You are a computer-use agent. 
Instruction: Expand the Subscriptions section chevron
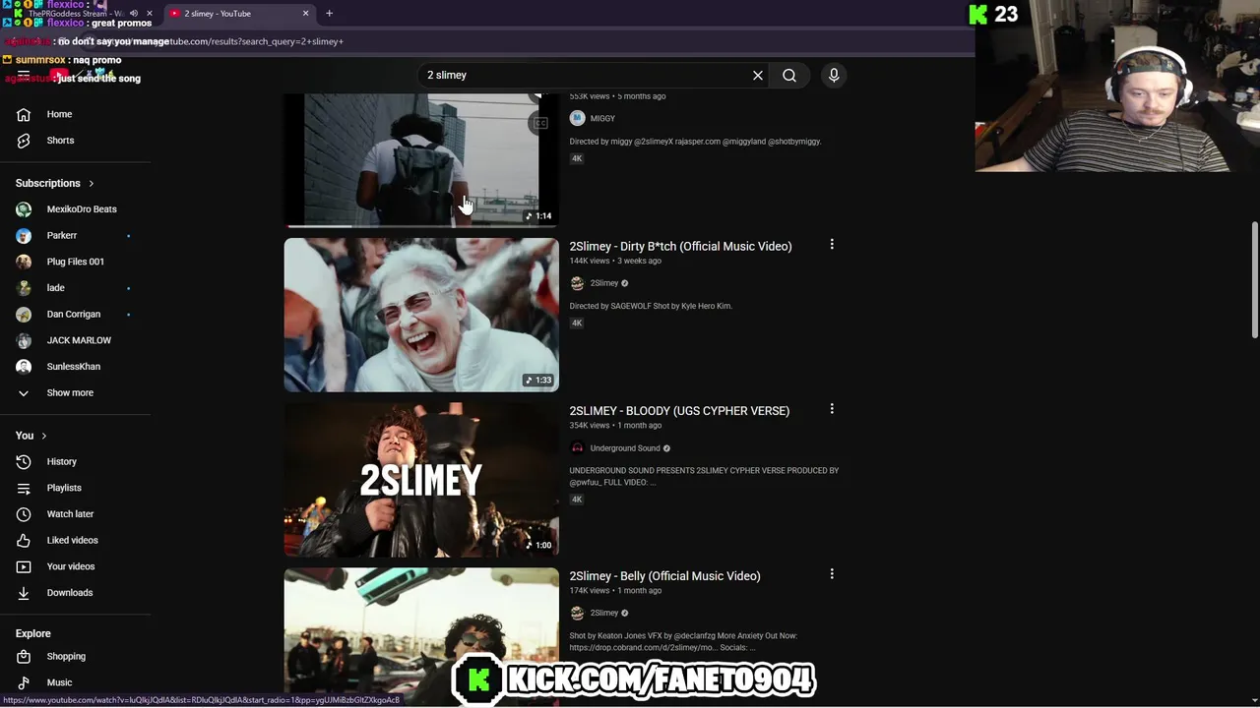(92, 184)
